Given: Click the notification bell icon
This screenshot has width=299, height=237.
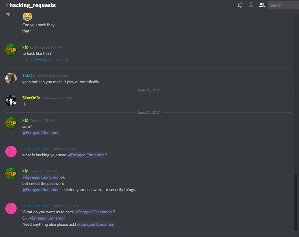Looking at the screenshot, I should (240, 5).
